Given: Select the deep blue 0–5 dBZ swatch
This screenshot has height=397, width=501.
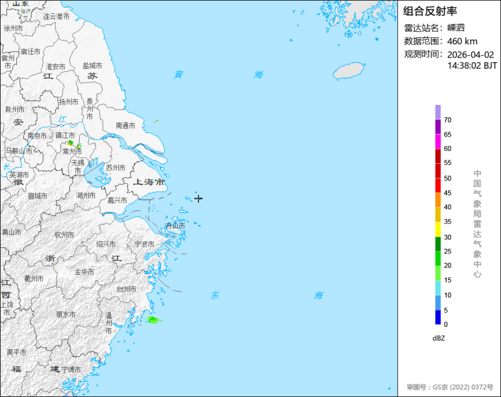Looking at the screenshot, I should click(x=438, y=317).
